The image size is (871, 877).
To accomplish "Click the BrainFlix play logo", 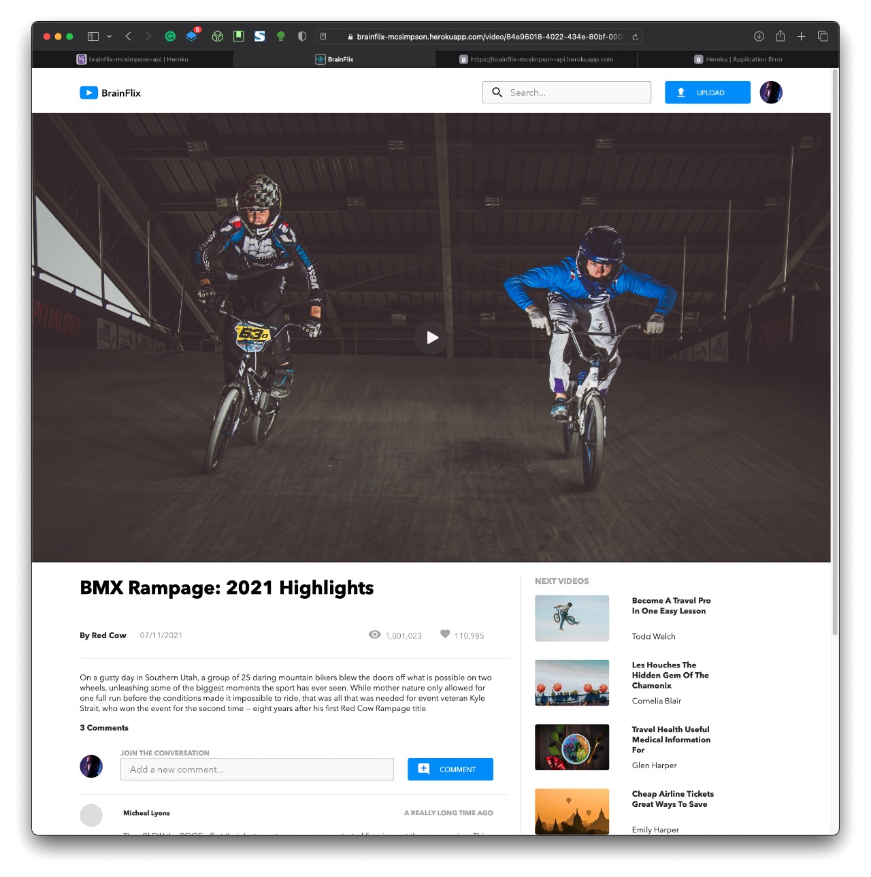I will [88, 93].
